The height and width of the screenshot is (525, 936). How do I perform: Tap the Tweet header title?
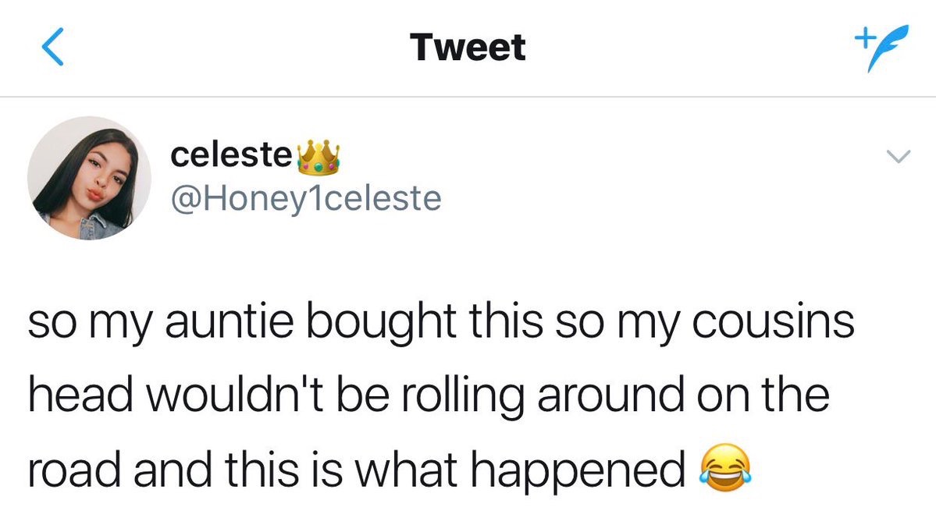tap(468, 48)
